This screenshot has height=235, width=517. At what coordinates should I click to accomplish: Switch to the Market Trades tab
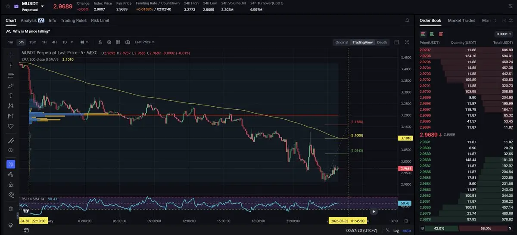[461, 20]
